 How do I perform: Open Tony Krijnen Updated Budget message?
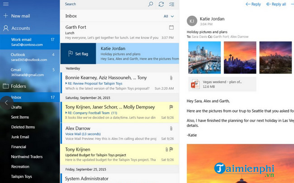(x=119, y=155)
